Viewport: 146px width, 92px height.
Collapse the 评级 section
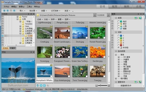coord(116,32)
